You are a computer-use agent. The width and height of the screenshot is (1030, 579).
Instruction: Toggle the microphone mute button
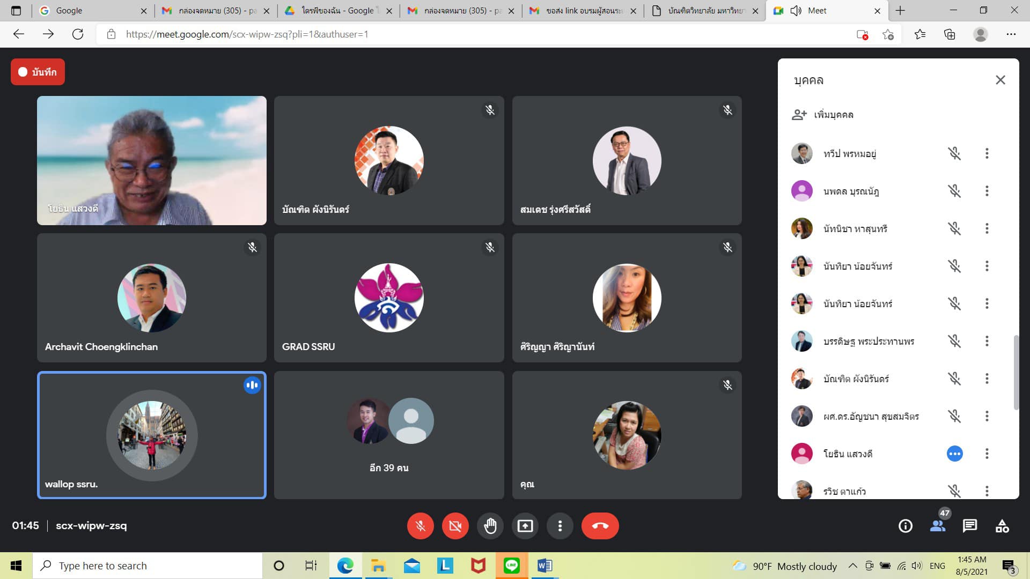[x=420, y=526]
